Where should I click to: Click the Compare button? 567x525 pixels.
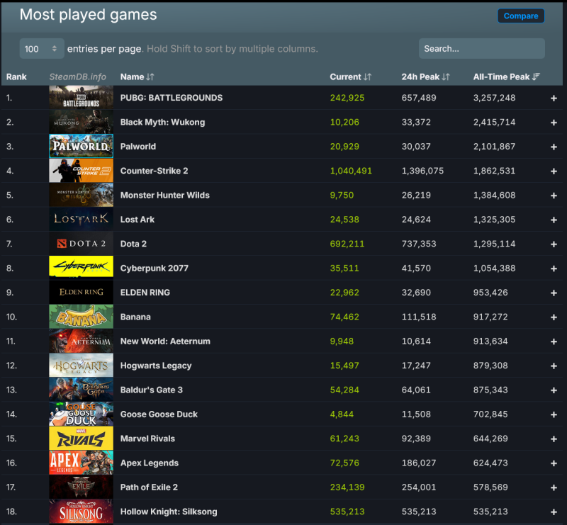click(x=521, y=16)
